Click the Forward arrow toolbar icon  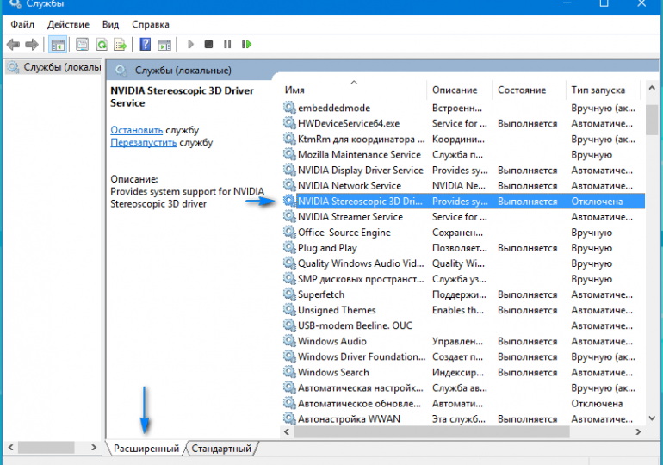click(32, 44)
